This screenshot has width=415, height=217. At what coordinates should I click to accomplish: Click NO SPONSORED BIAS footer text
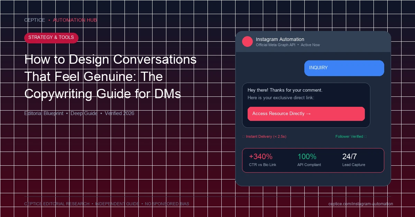(x=167, y=204)
